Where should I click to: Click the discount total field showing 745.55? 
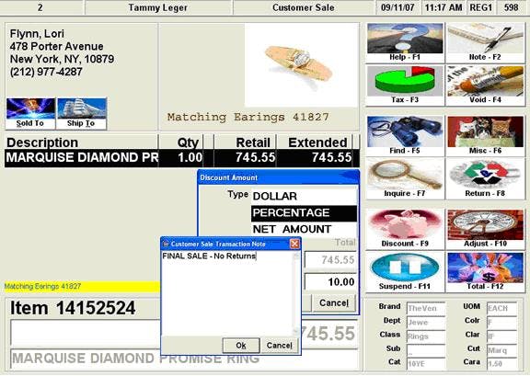coord(330,260)
